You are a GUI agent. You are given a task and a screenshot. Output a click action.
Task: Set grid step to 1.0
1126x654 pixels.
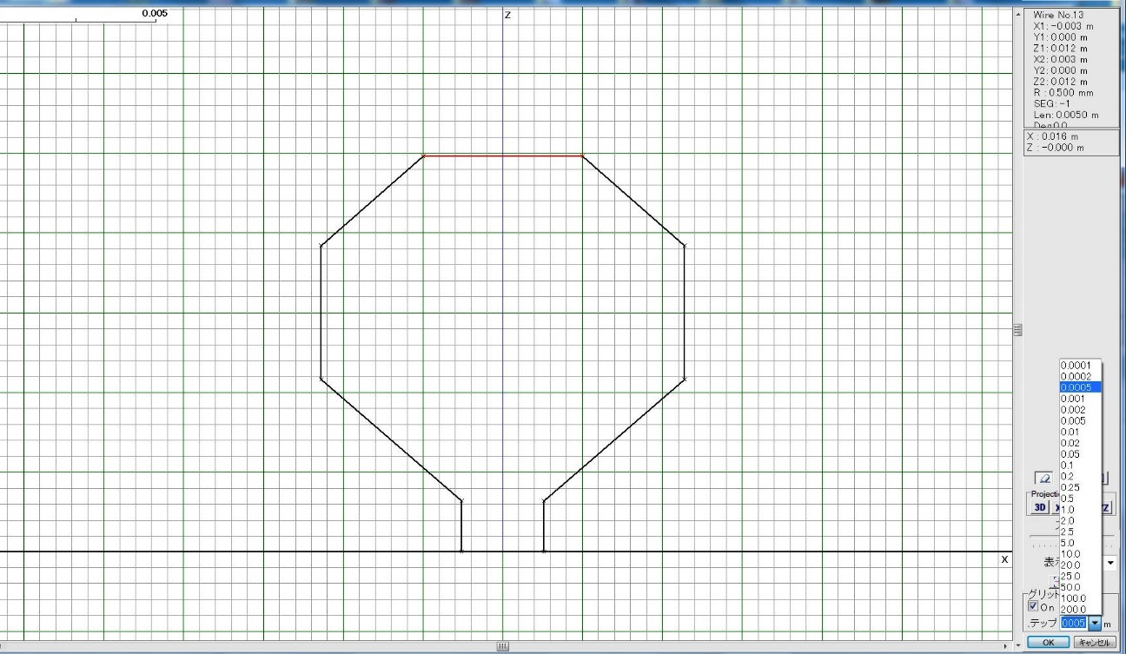(1081, 510)
